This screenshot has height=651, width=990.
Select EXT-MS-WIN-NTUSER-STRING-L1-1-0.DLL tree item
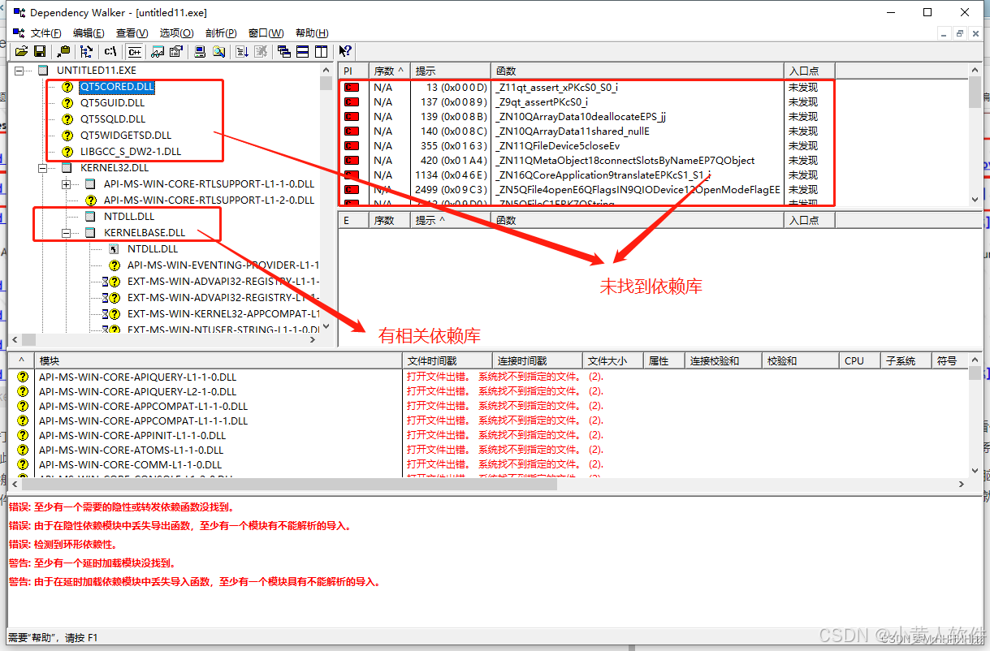223,330
